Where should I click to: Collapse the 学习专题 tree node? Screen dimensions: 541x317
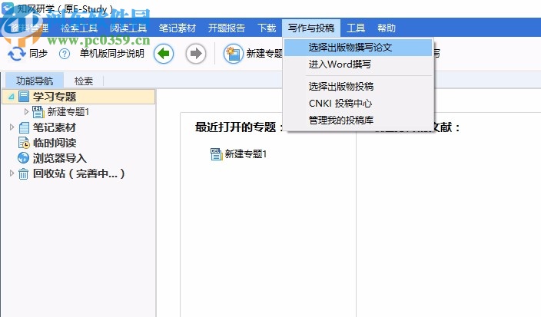pos(12,97)
